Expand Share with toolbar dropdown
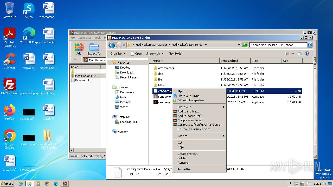Image resolution: width=333 pixels, height=187 pixels. 155,54
